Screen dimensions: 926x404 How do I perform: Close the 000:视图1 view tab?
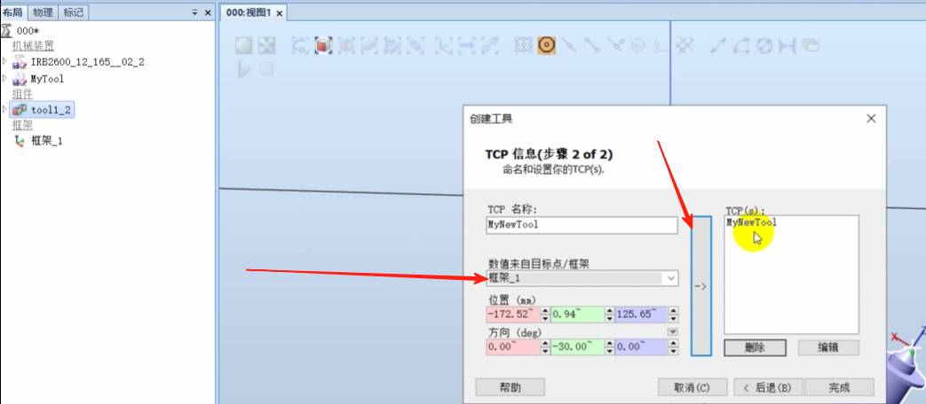pos(280,13)
